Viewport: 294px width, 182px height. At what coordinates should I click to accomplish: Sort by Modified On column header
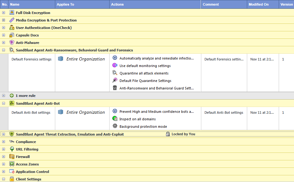pyautogui.click(x=263, y=4)
